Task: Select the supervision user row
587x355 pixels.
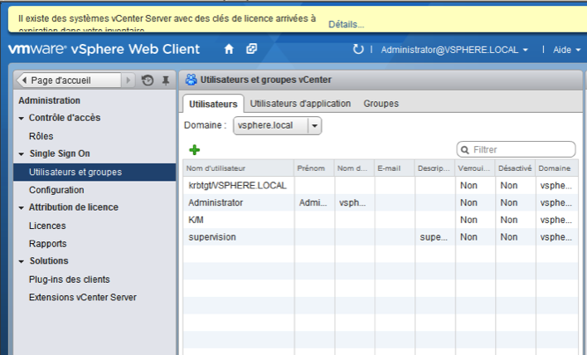Action: point(212,237)
